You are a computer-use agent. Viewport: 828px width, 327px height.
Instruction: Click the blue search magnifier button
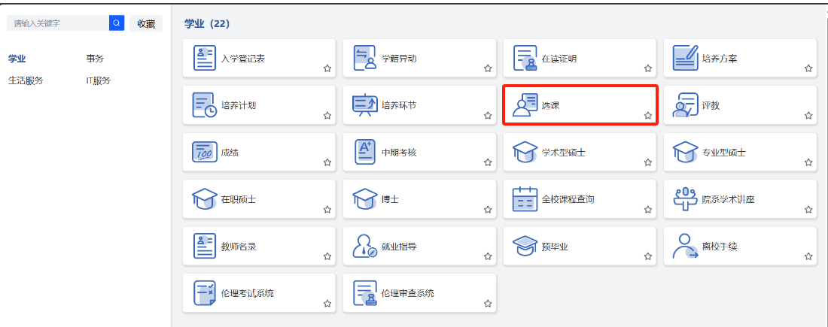(117, 23)
